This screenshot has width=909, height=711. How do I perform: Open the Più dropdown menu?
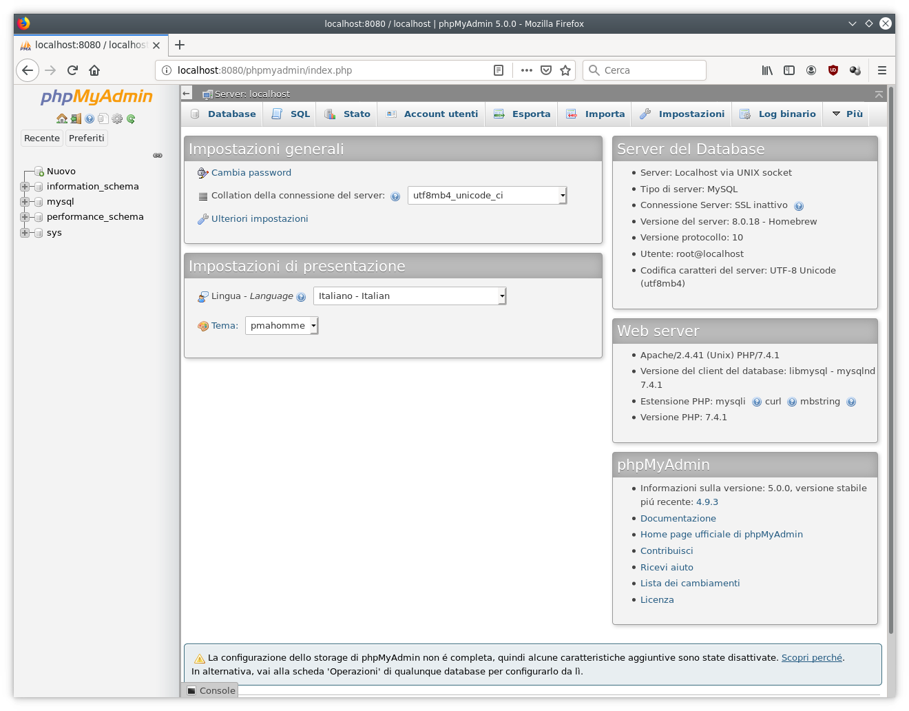pos(847,114)
